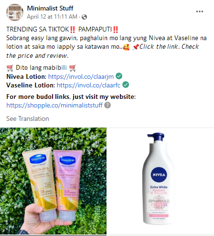The height and width of the screenshot is (236, 214).
Task: Click the Minimalist Stuff profile picture
Action: tap(15, 12)
